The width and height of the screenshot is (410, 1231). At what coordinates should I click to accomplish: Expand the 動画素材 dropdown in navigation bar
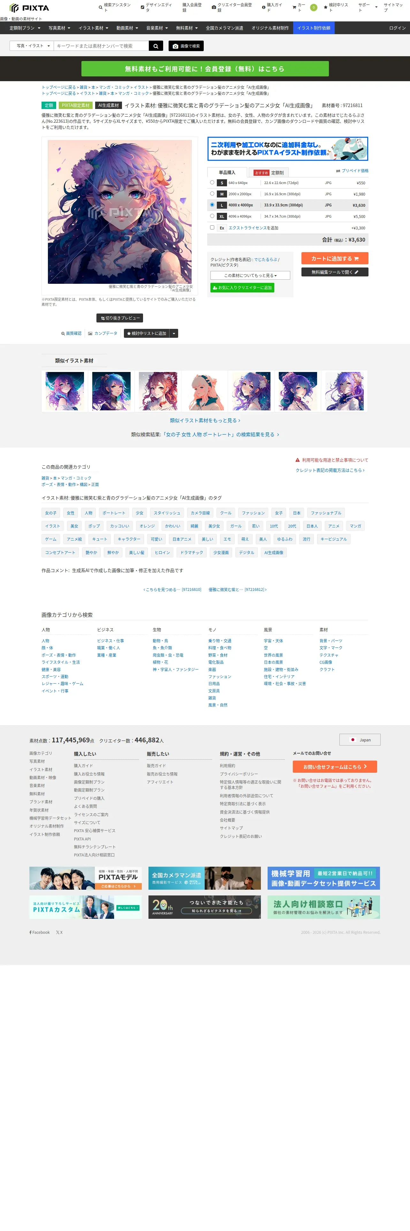(x=127, y=28)
